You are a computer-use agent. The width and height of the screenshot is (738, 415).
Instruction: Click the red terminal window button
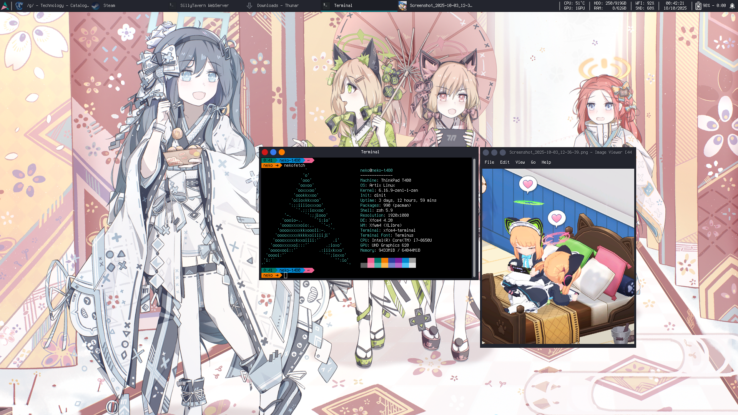(265, 152)
